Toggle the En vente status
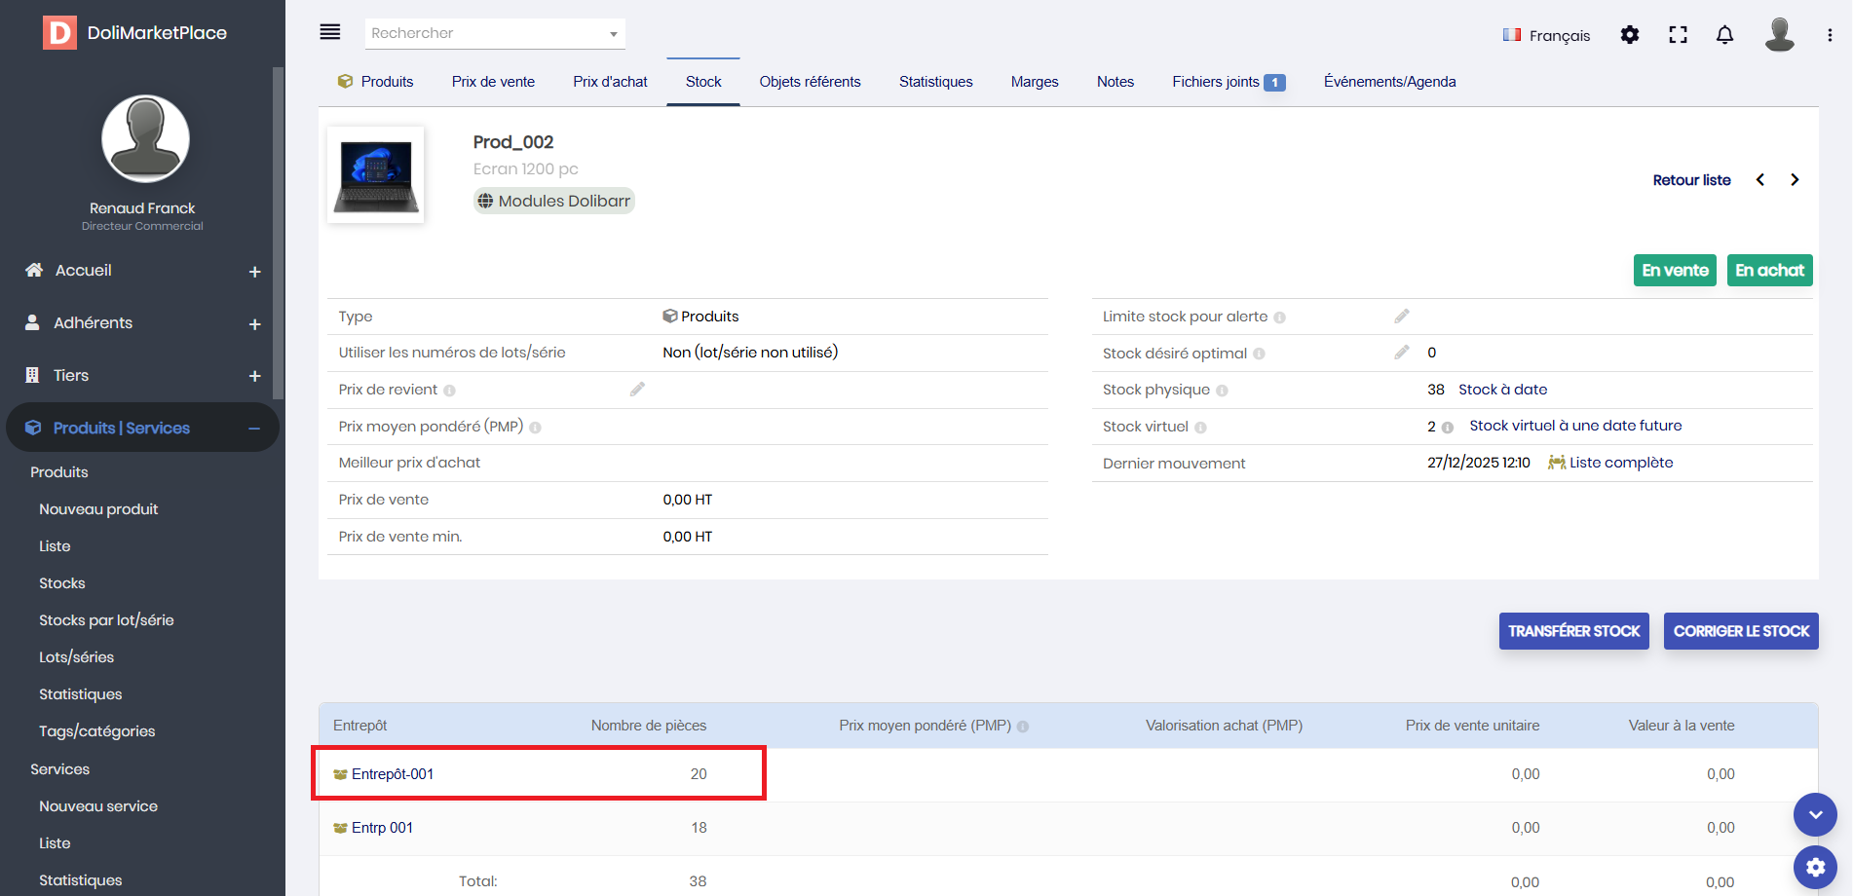 (x=1674, y=271)
